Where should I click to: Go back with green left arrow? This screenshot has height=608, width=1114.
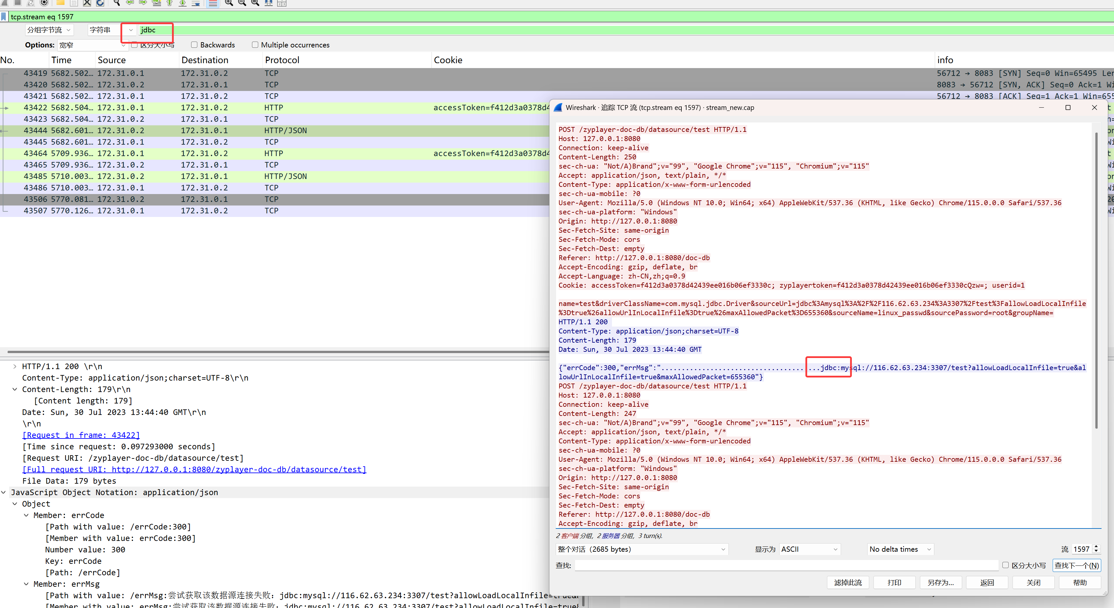130,3
